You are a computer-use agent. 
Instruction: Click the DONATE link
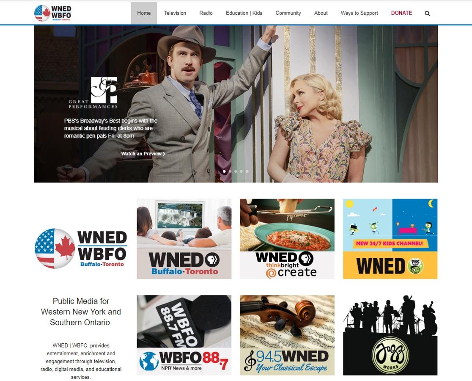pyautogui.click(x=401, y=13)
